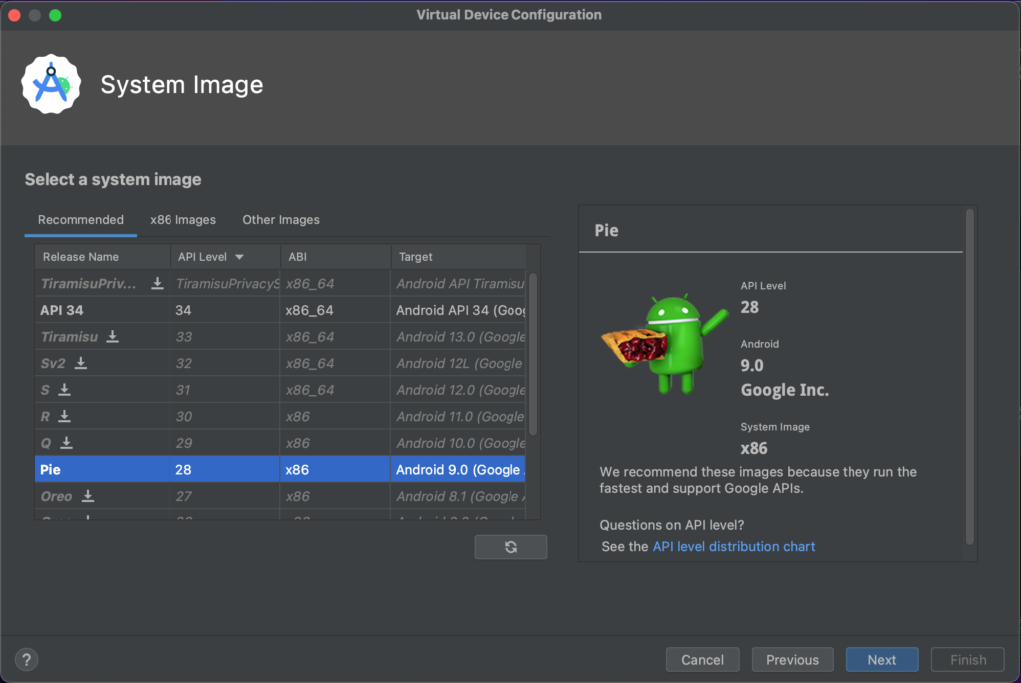Sort by API Level column arrow
The width and height of the screenshot is (1021, 683).
tap(239, 257)
